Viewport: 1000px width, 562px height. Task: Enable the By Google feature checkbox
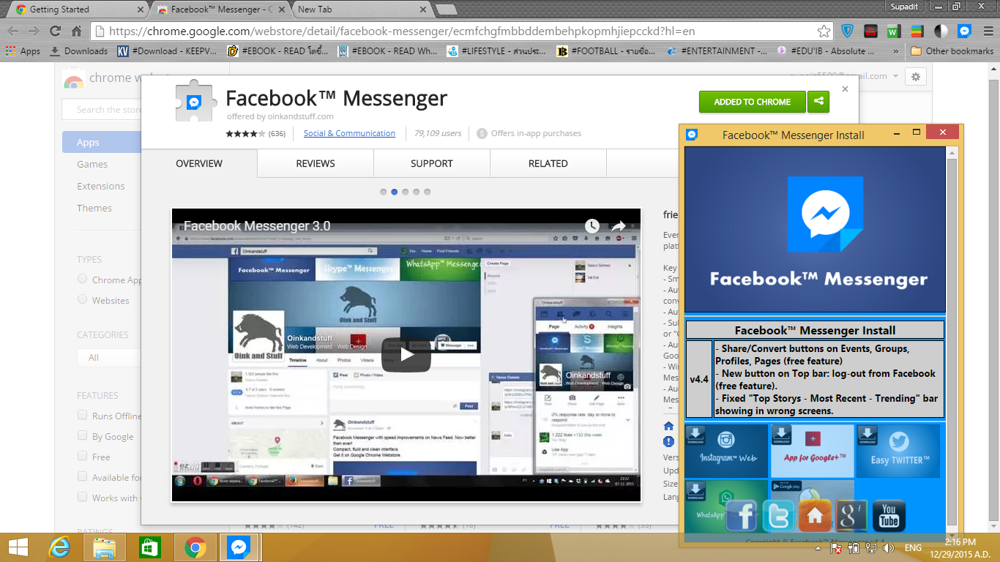[83, 436]
